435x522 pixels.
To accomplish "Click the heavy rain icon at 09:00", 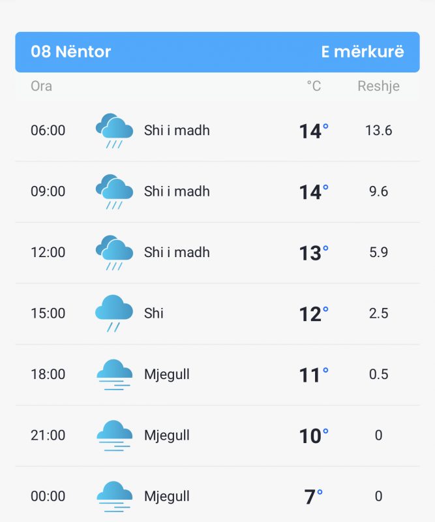I will tap(114, 191).
